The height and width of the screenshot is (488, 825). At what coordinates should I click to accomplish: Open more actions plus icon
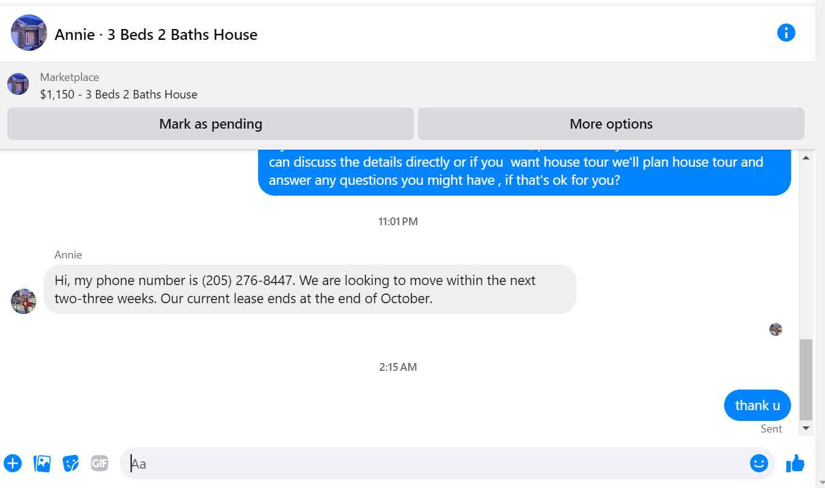13,463
